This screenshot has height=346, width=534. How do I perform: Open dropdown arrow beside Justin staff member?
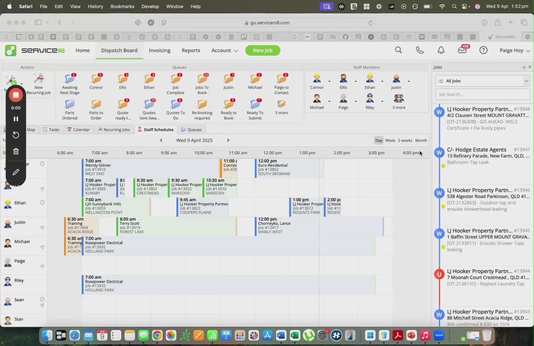409,82
